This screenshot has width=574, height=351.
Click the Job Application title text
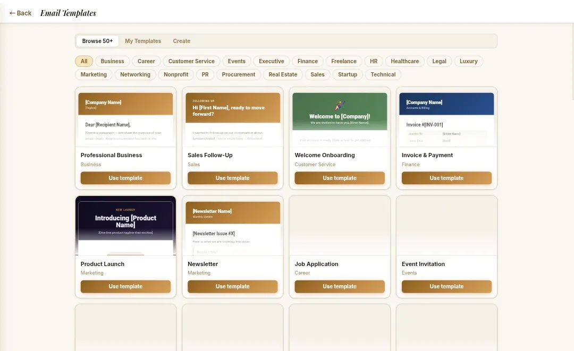[x=316, y=264]
